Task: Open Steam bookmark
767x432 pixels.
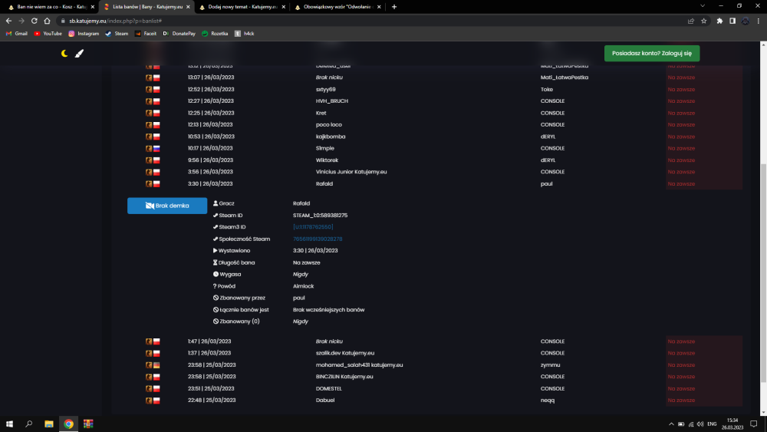Action: point(117,34)
